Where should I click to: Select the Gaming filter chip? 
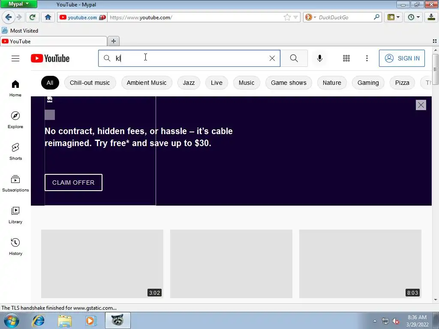pyautogui.click(x=368, y=83)
